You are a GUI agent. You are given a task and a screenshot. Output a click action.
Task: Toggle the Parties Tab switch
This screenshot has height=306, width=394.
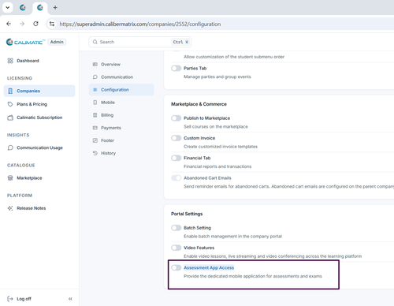[176, 69]
